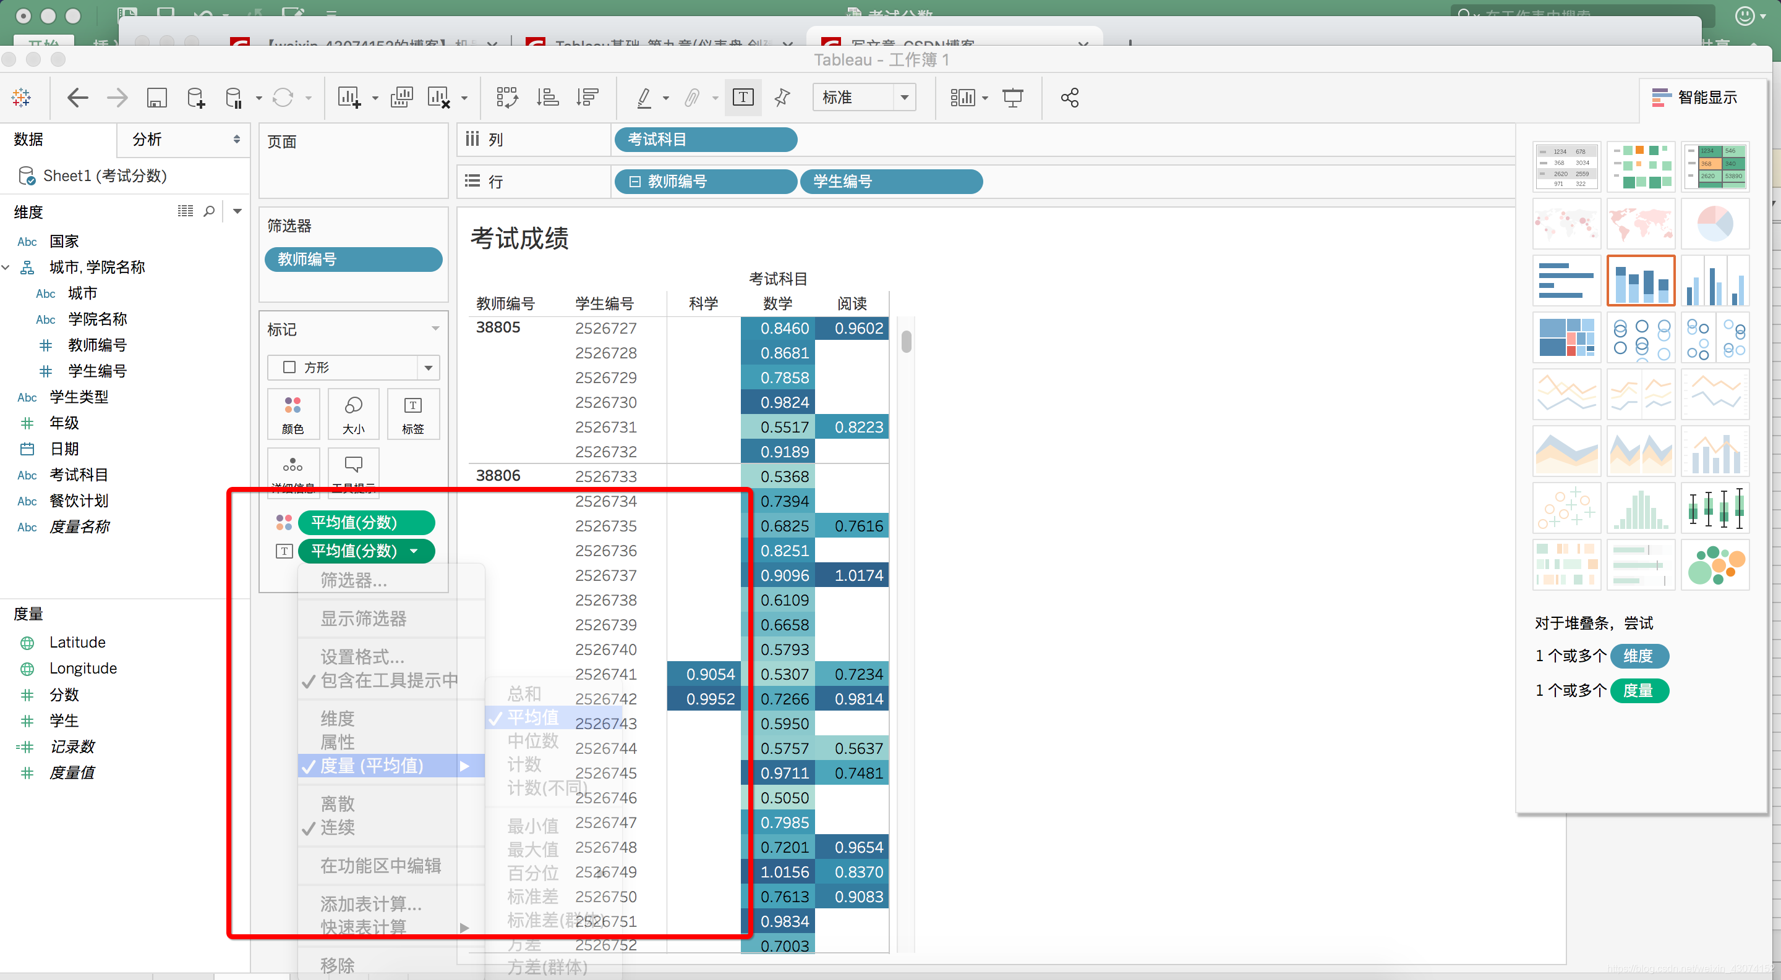Toggle Include in Tooltip menu option
1781x980 pixels.
388,680
